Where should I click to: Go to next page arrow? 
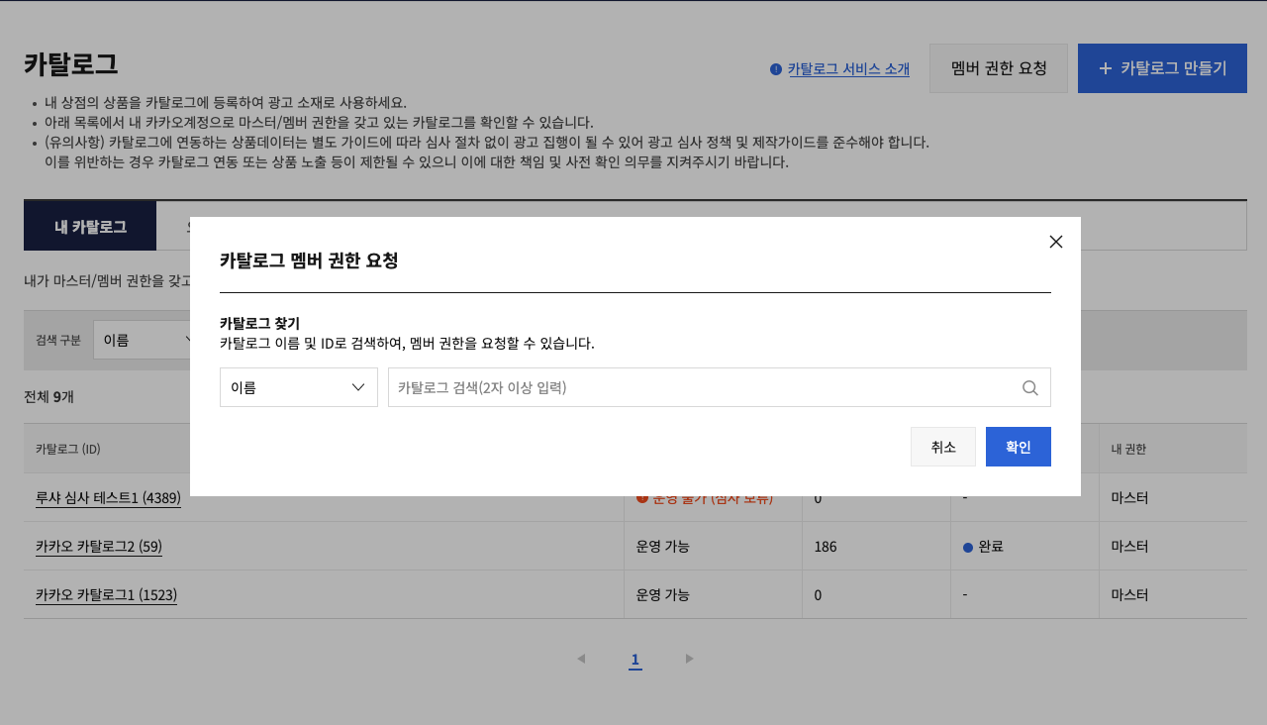click(x=689, y=659)
